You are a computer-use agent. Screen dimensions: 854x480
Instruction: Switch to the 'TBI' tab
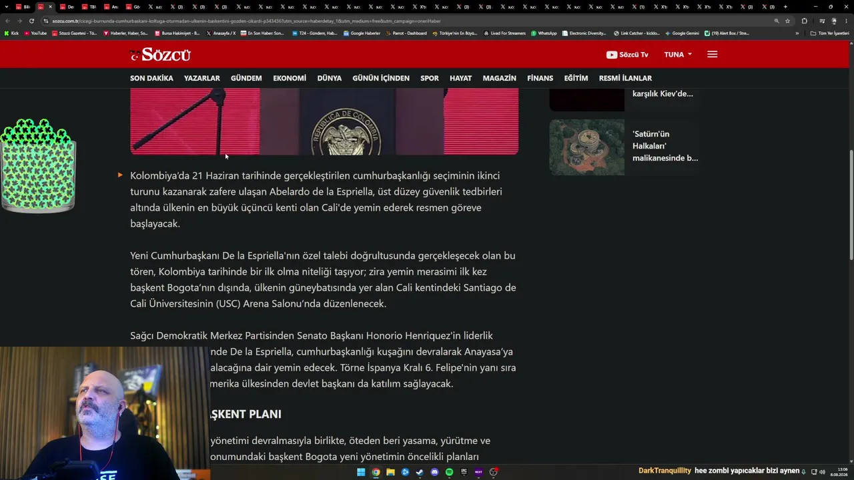point(89,7)
